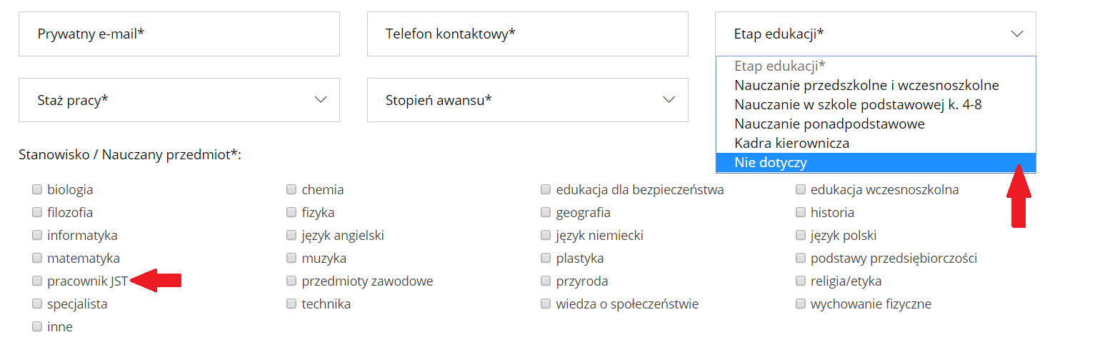Enable the wiedza o społeczeństwie checkbox
This screenshot has height=340, width=1110.
tap(546, 304)
